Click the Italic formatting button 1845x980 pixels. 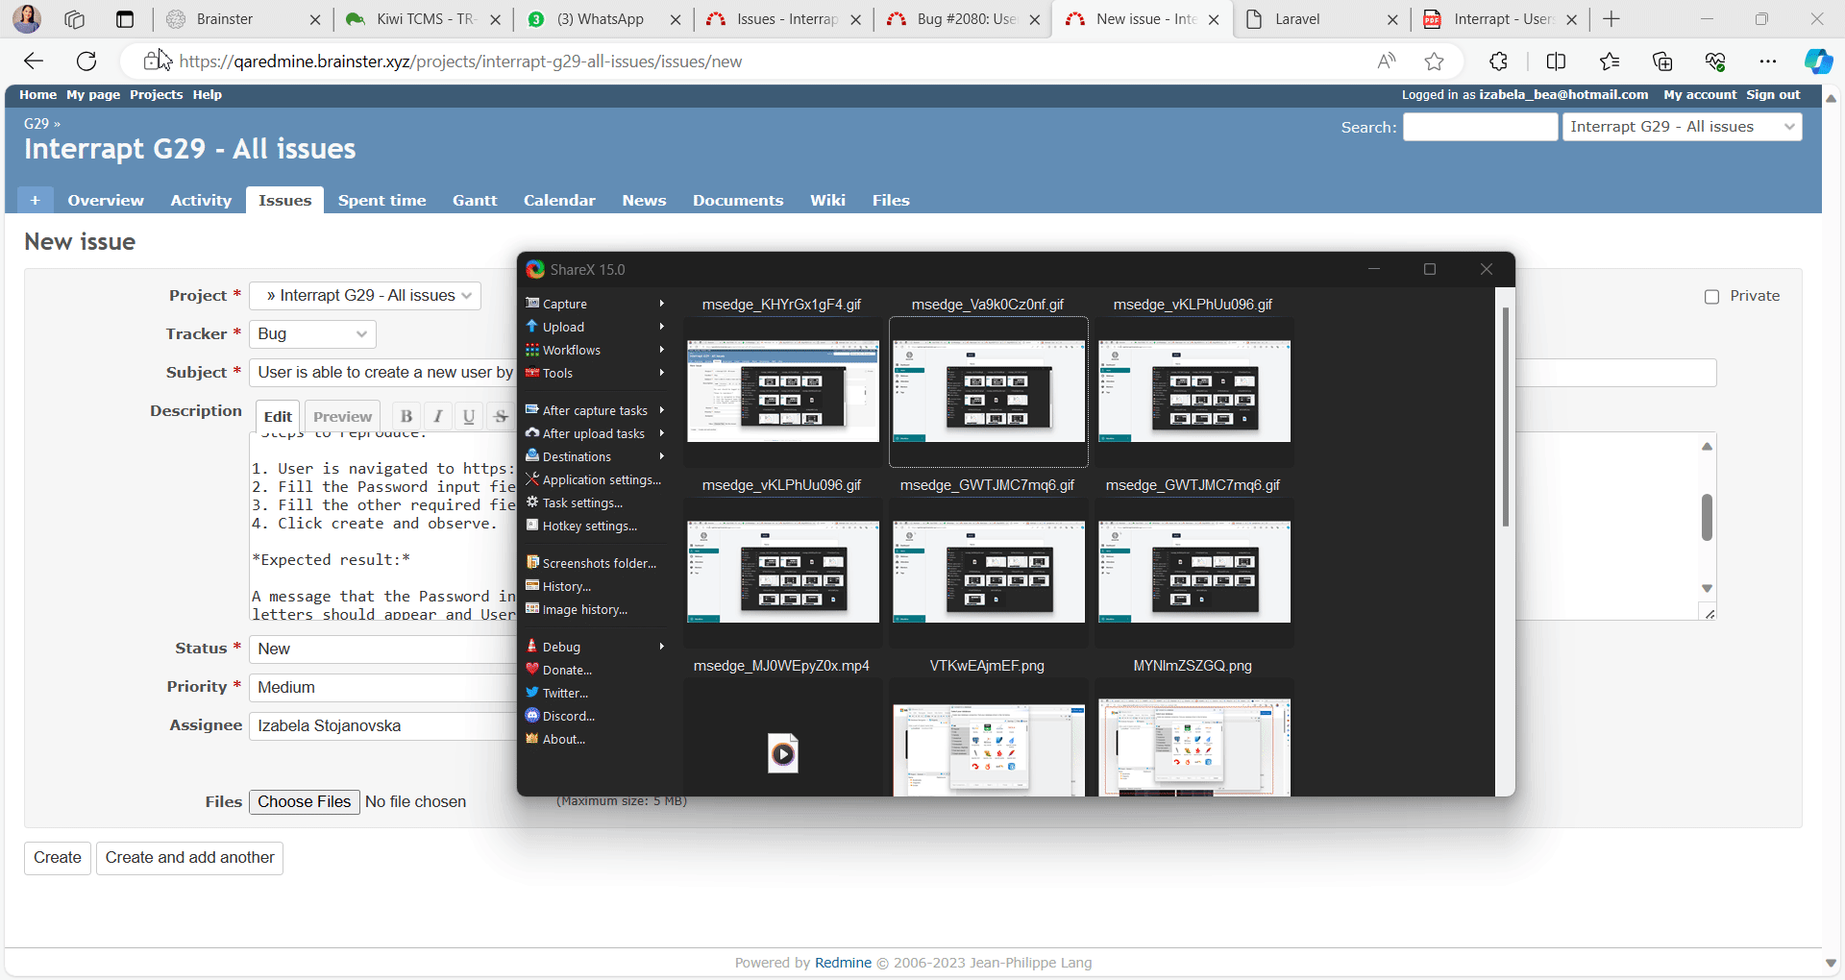tap(437, 416)
